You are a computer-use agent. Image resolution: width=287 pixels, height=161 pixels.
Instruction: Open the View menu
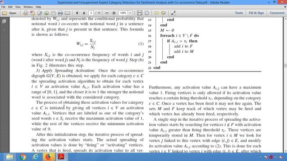coord(18,7)
